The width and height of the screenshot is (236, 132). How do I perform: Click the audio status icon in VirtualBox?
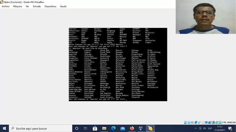pyautogui.click(x=192, y=122)
